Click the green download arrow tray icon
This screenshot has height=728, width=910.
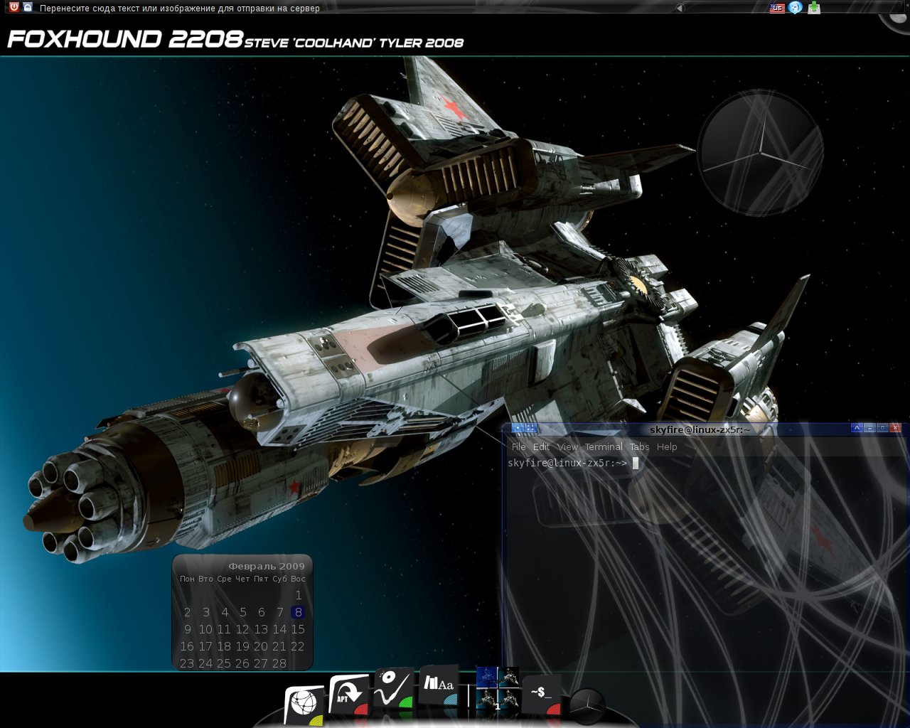(814, 8)
